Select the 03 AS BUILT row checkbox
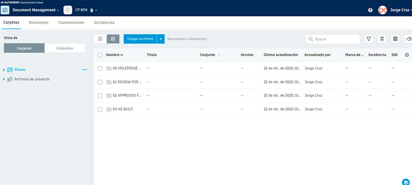 [x=100, y=109]
